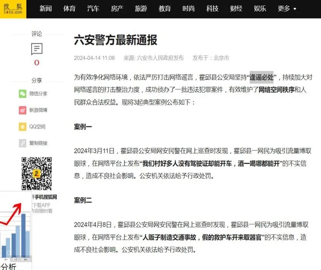Share via WeChat icon

point(22,94)
